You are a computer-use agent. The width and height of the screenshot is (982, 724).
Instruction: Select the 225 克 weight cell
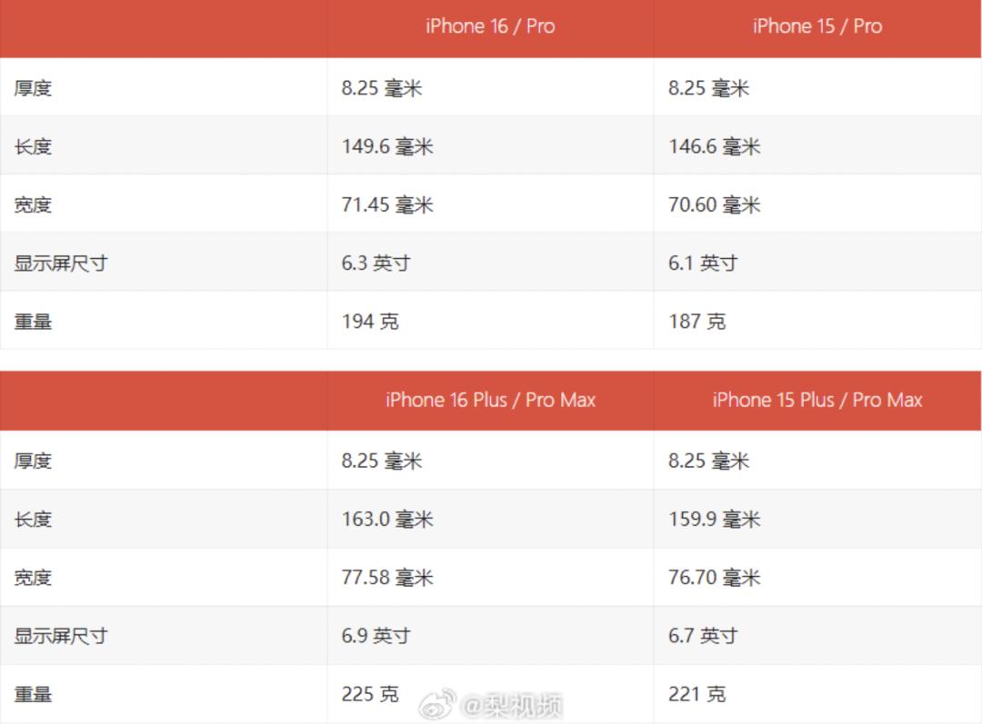click(370, 694)
